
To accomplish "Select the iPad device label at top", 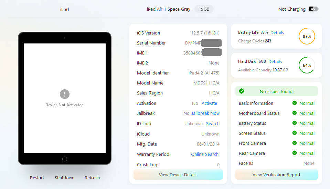I will 64,10.
